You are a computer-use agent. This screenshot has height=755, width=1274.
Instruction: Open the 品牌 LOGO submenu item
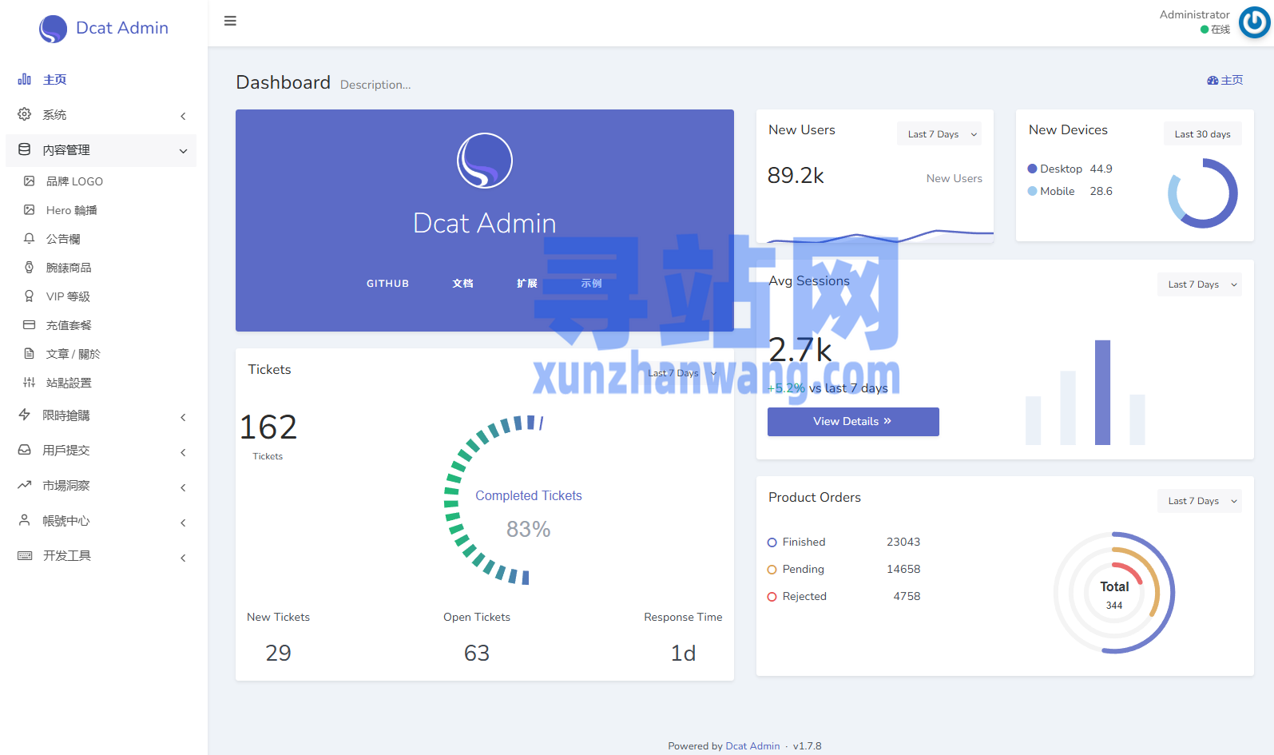point(101,181)
